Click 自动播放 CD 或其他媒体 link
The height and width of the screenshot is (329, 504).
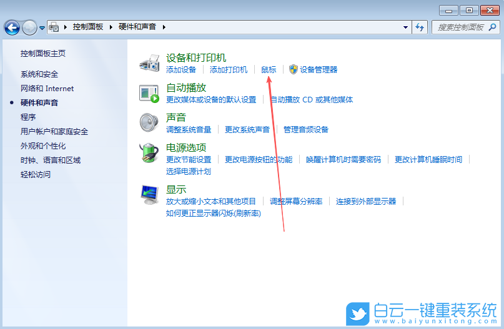tap(312, 100)
